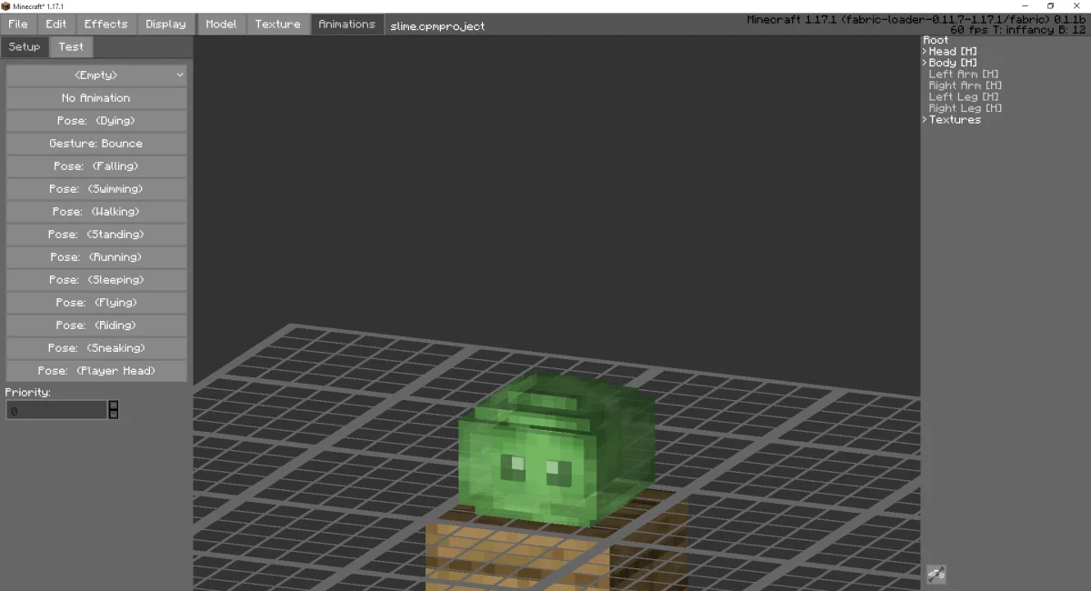The height and width of the screenshot is (591, 1091).
Task: Focus the Priority value field
Action: (x=56, y=411)
